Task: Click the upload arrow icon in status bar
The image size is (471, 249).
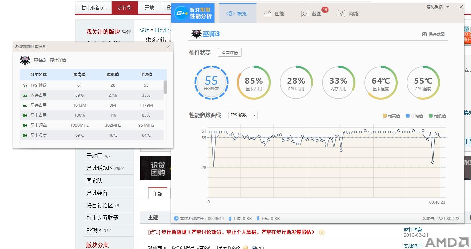Action: click(230, 219)
